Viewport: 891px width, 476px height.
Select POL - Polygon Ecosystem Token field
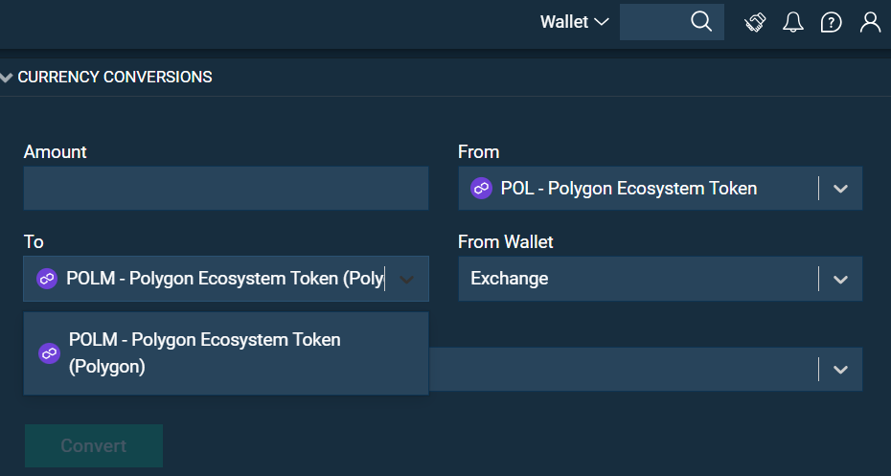(x=660, y=188)
